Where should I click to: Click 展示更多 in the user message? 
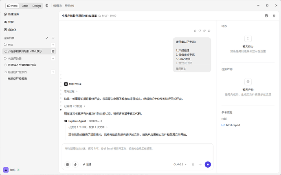(181, 69)
